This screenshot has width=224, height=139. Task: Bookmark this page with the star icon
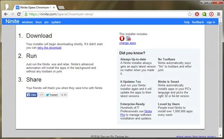tap(190, 14)
